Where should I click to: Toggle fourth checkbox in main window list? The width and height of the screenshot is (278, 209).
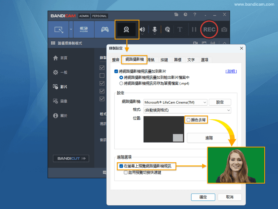102,91
